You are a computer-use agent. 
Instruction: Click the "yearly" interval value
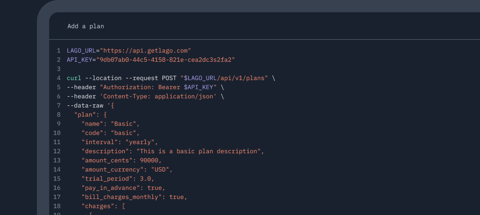click(140, 142)
